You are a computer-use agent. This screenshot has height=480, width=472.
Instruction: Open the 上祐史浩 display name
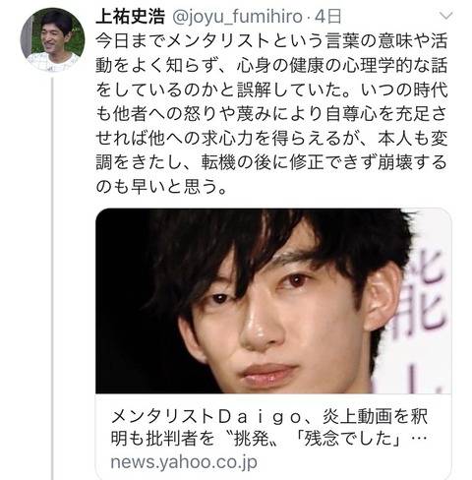[130, 17]
